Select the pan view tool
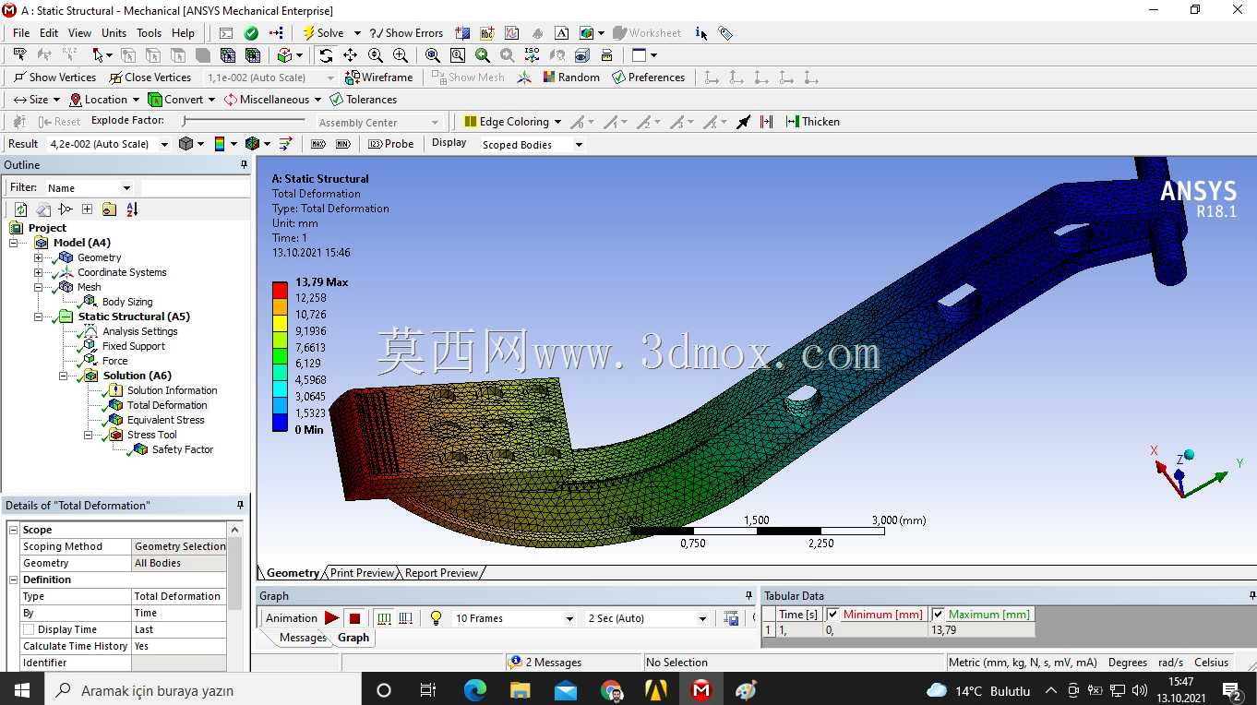 351,55
